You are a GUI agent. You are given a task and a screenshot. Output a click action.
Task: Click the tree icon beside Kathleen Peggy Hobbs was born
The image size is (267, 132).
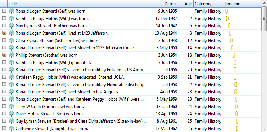12,19
